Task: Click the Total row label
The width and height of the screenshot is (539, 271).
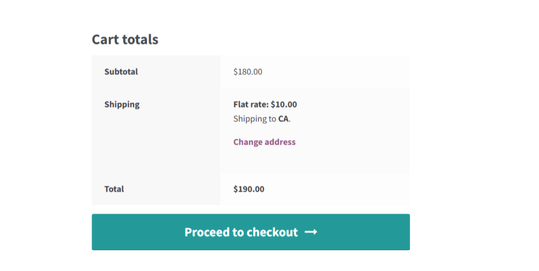Action: (114, 189)
